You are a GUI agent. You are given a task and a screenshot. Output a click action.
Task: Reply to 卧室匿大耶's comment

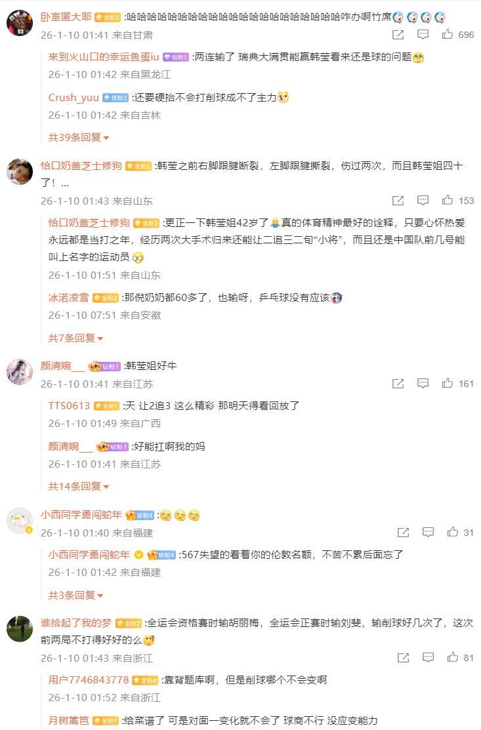tap(423, 34)
